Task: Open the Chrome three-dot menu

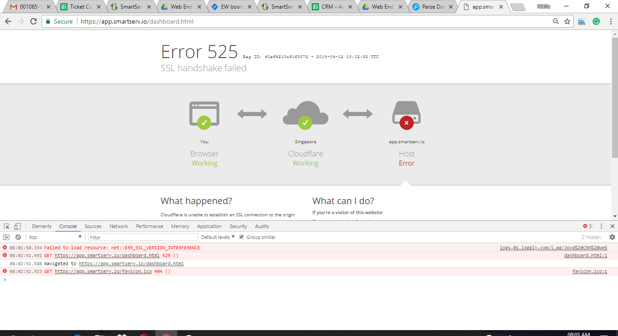Action: pyautogui.click(x=610, y=21)
